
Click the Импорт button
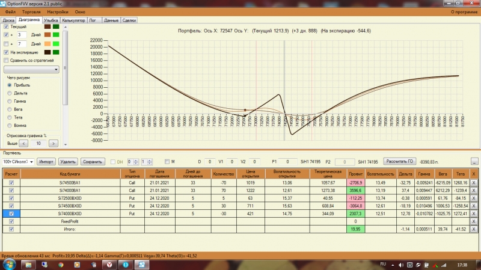[x=46, y=162]
